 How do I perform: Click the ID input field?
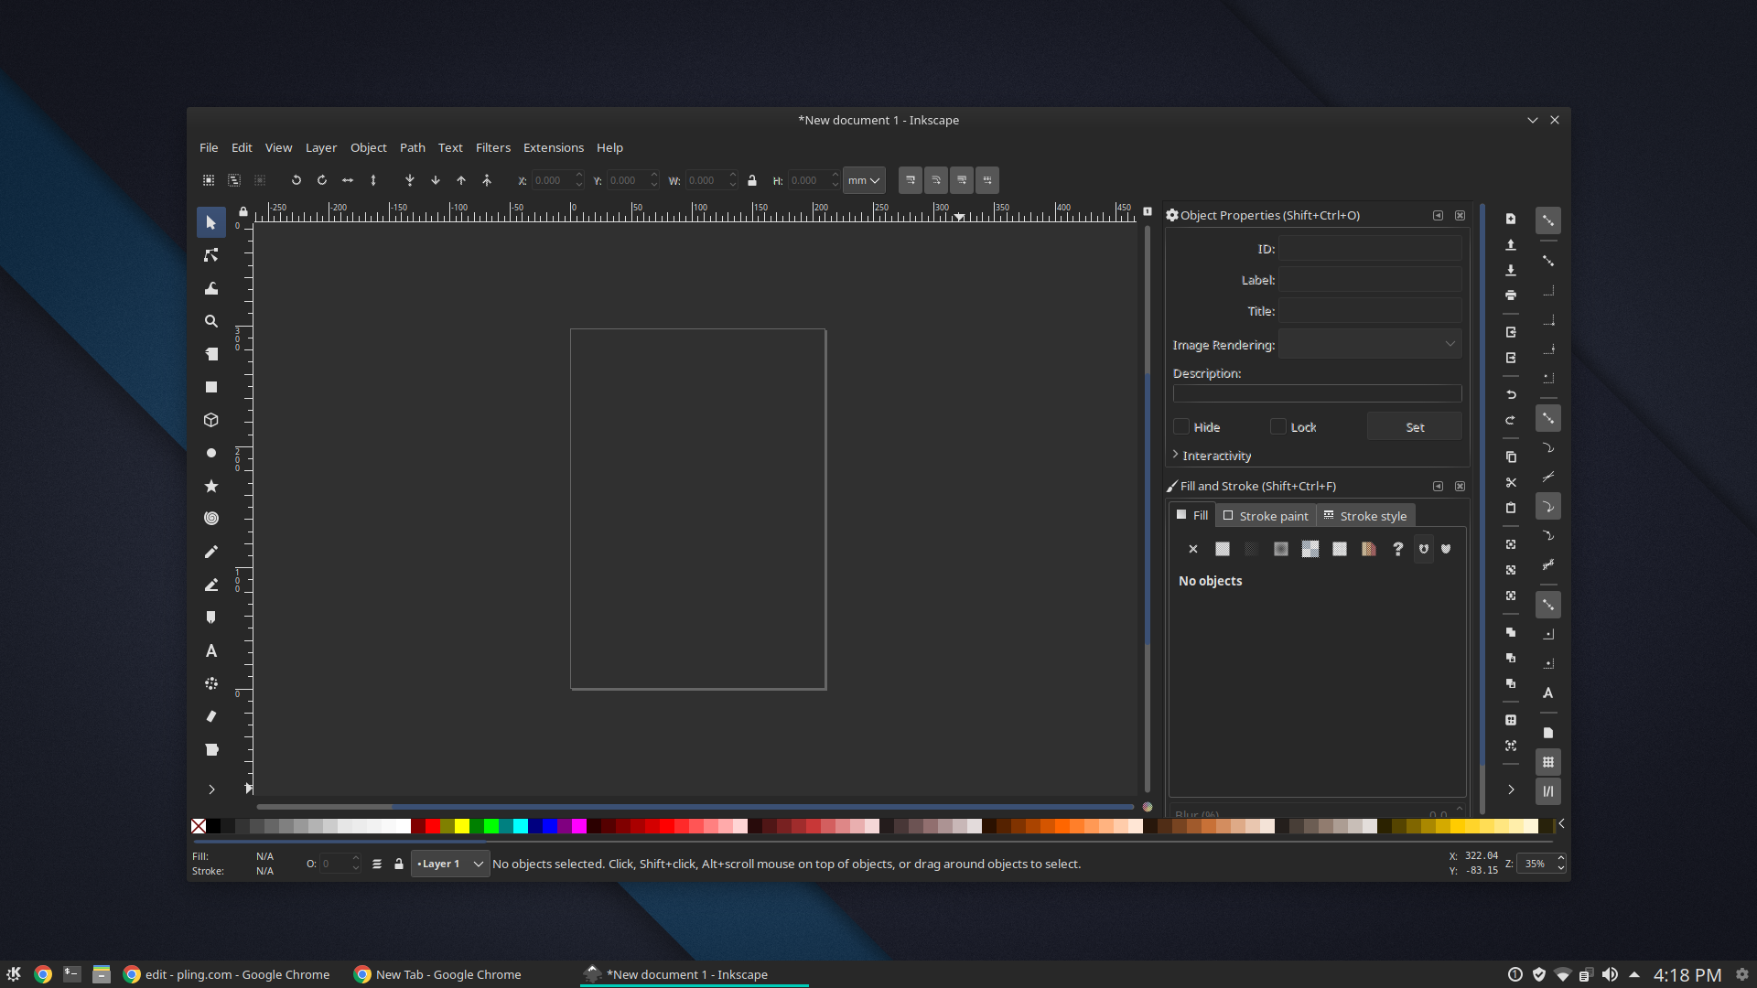(x=1370, y=249)
